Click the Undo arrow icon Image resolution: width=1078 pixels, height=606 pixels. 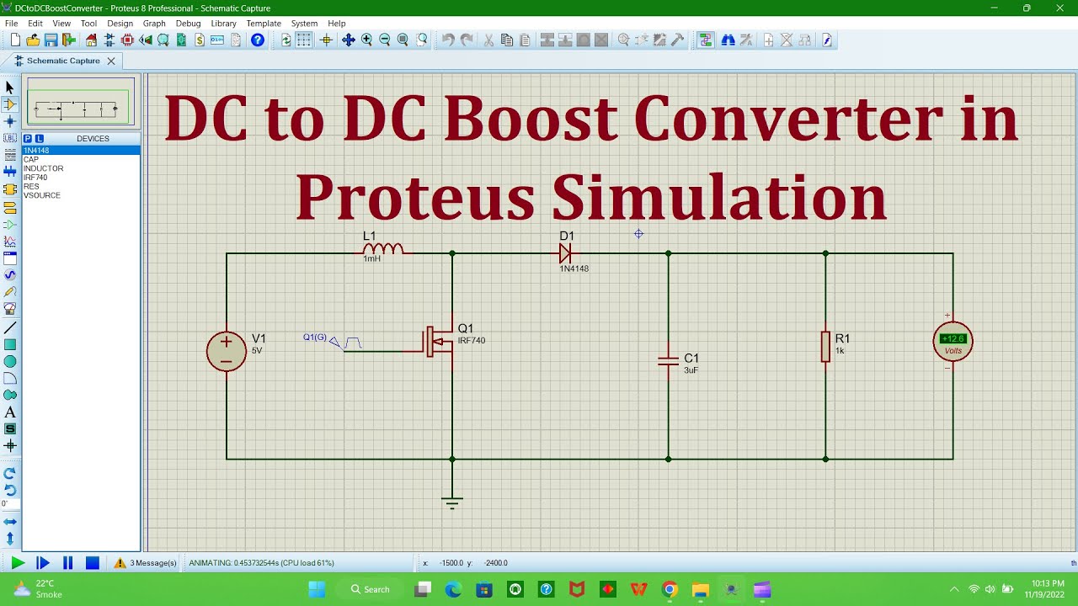pos(448,40)
